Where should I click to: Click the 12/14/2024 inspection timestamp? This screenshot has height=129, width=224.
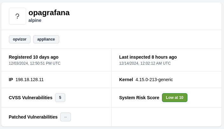[145, 63]
